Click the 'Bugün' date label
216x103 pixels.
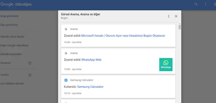pos(64,18)
